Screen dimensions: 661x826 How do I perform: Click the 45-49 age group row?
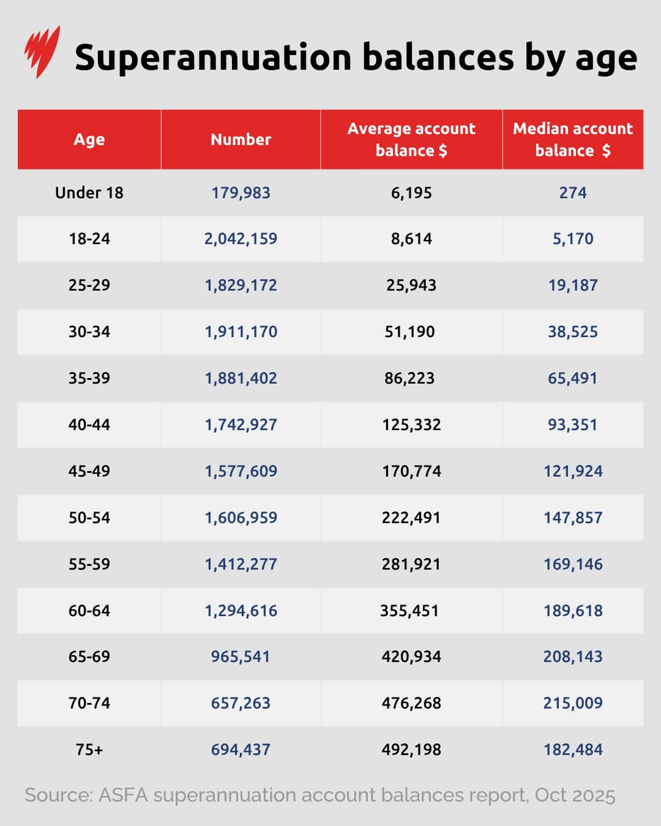tap(91, 471)
